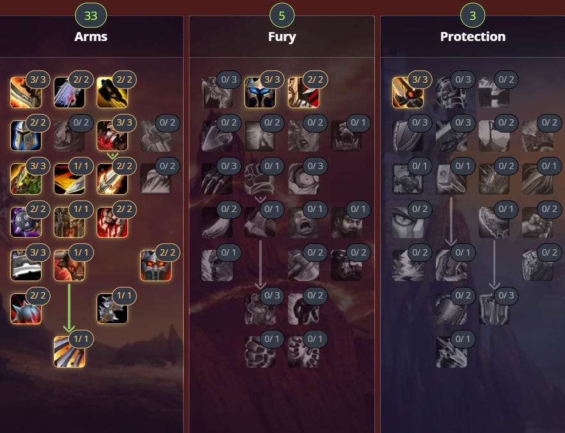Viewport: 565px width, 433px height.
Task: Open the Arms talent tree header
Action: (91, 37)
